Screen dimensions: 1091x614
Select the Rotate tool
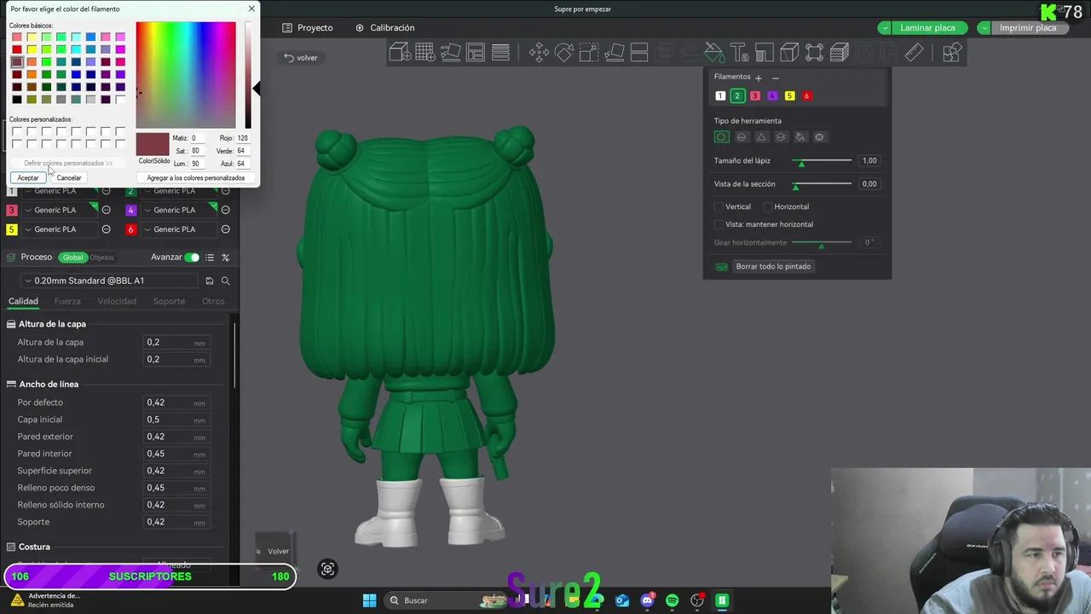[x=564, y=53]
